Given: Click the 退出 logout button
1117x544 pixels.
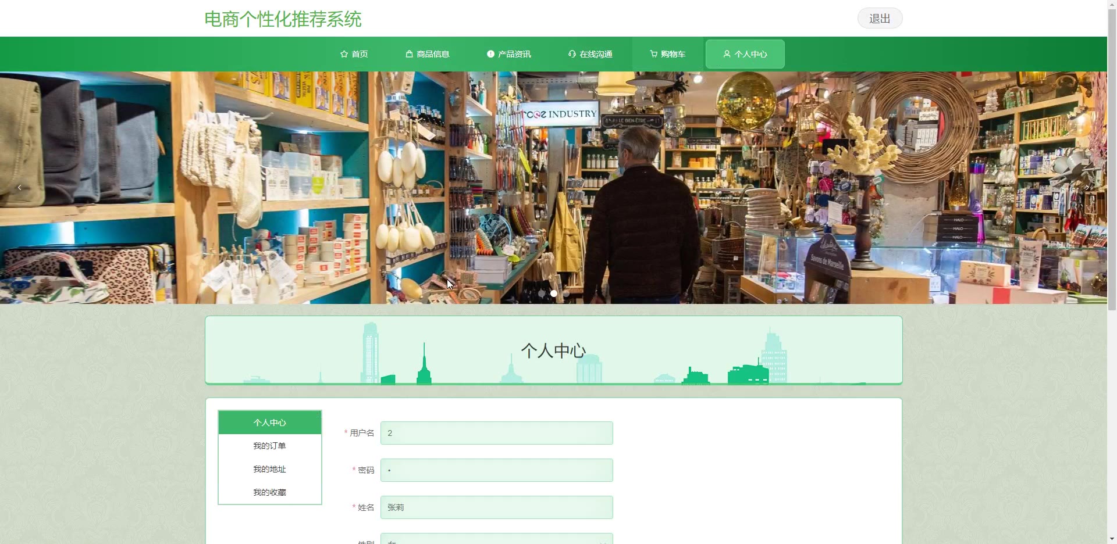Looking at the screenshot, I should (880, 19).
